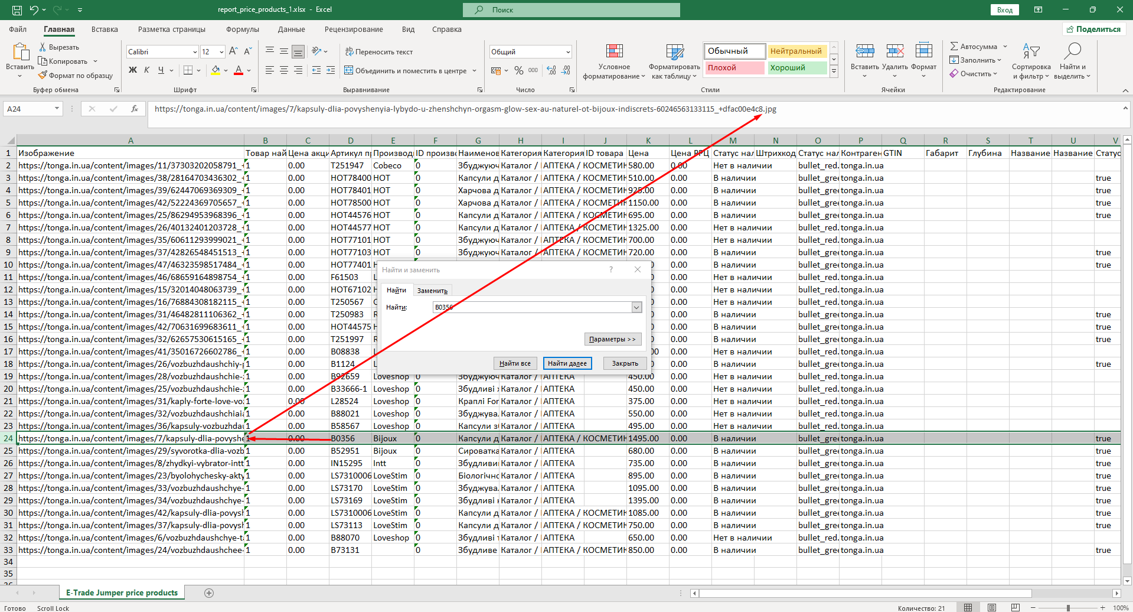The width and height of the screenshot is (1133, 612).
Task: Align text to the left
Action: pos(270,70)
